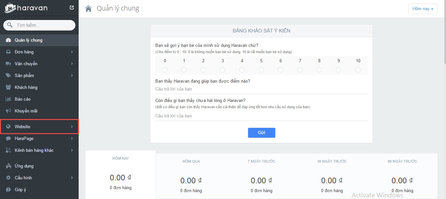The width and height of the screenshot is (446, 199).
Task: Click the Đơn hàng inbox icon
Action: pyautogui.click(x=9, y=52)
